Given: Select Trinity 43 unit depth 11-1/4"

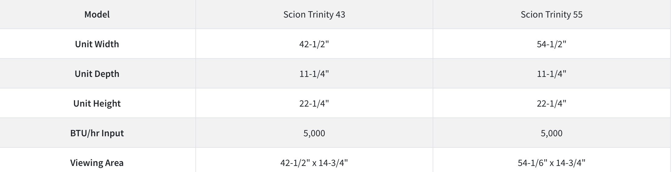Looking at the screenshot, I should click(314, 74).
